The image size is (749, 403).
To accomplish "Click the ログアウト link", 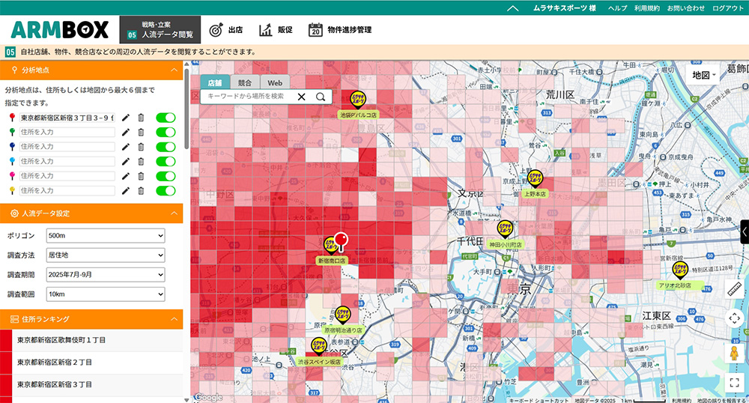I will (728, 7).
